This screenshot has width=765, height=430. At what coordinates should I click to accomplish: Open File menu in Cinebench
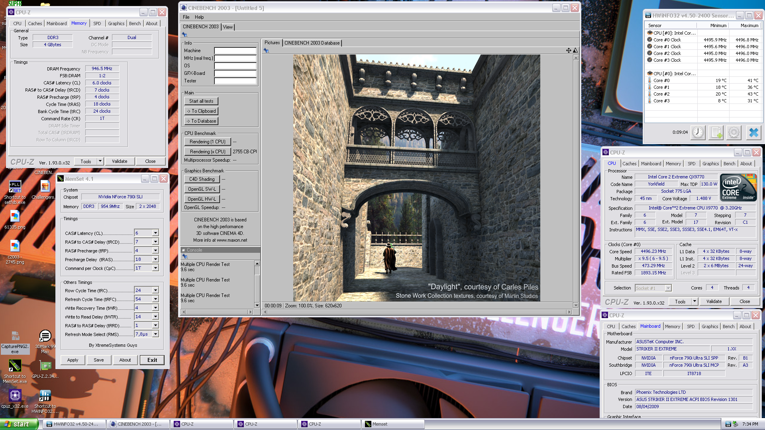186,17
